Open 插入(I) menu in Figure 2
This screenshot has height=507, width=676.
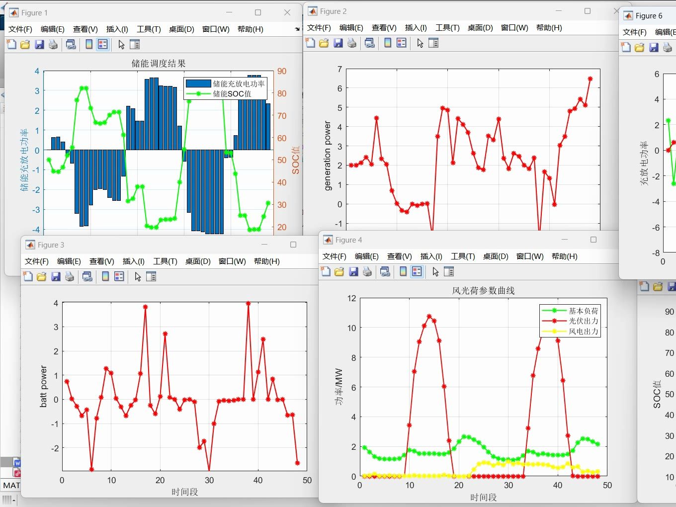pos(416,27)
